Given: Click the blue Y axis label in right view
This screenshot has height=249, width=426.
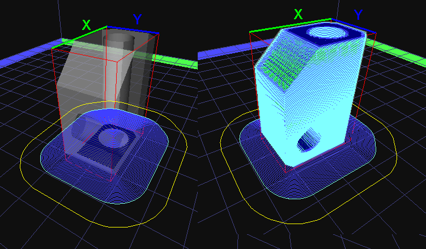Looking at the screenshot, I should [359, 15].
